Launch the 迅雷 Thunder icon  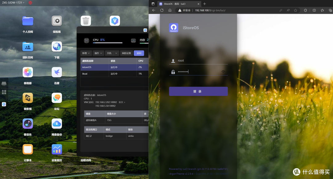tap(57, 72)
